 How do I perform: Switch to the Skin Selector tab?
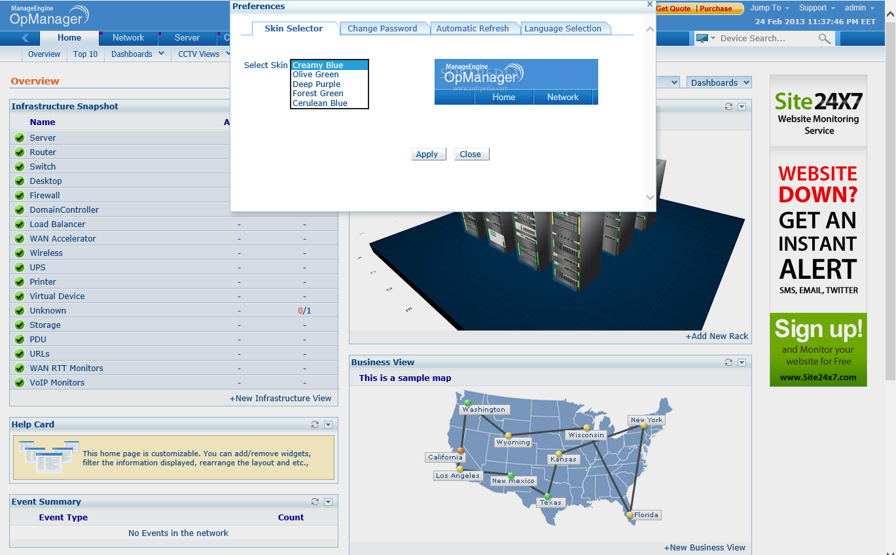tap(294, 28)
